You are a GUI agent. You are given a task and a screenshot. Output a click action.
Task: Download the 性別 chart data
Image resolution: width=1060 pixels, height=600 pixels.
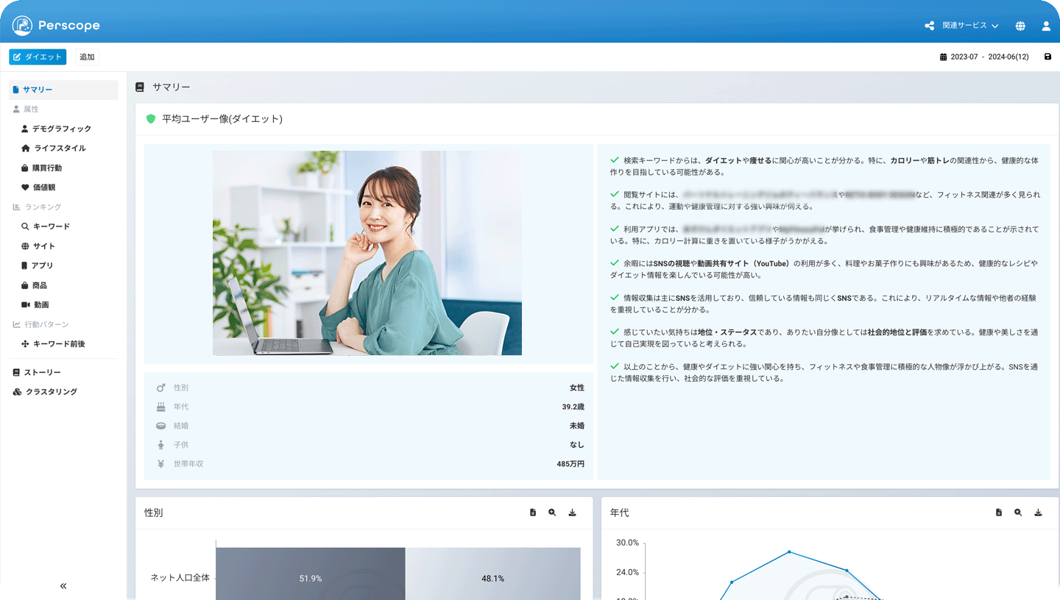[572, 512]
